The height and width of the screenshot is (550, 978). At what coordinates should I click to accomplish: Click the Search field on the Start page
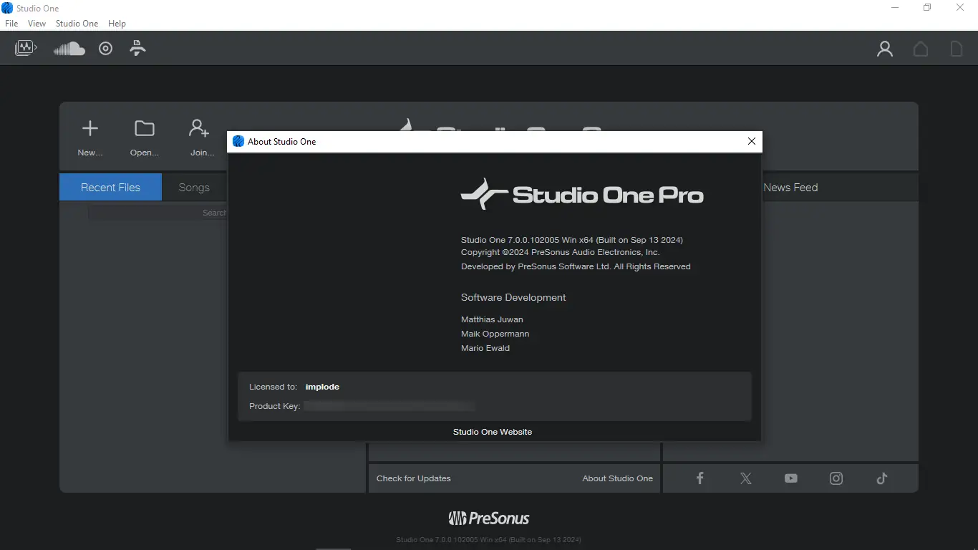[158, 213]
